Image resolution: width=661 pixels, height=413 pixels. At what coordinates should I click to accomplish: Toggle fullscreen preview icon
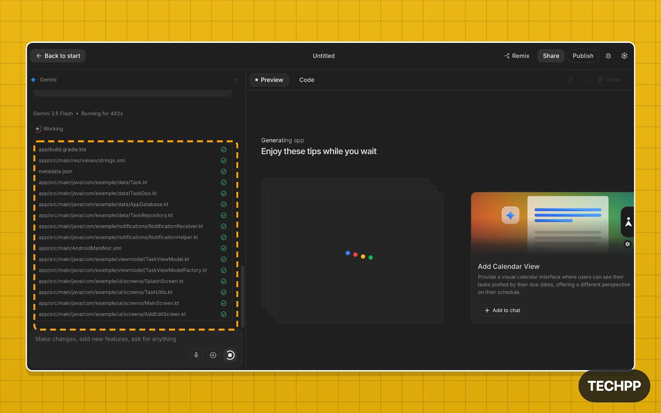(x=584, y=80)
